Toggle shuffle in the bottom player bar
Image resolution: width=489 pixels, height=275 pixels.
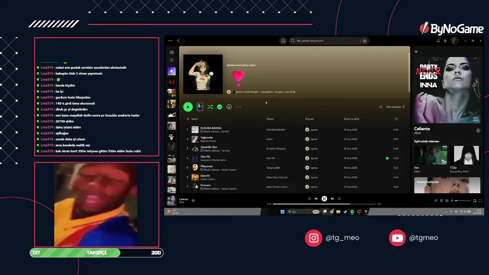point(309,199)
